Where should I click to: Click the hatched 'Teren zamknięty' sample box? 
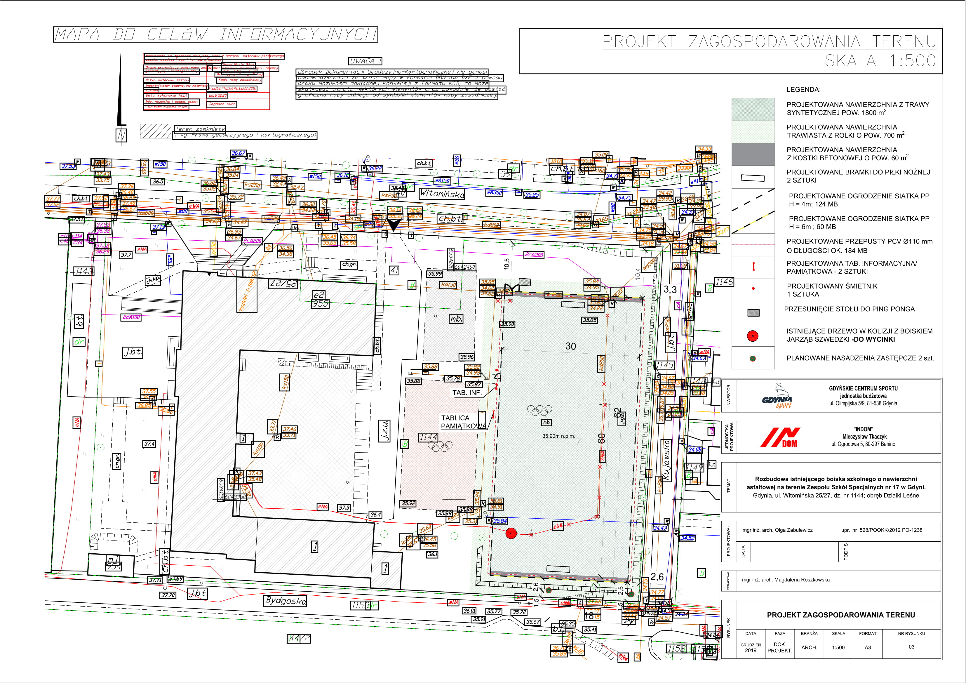155,131
